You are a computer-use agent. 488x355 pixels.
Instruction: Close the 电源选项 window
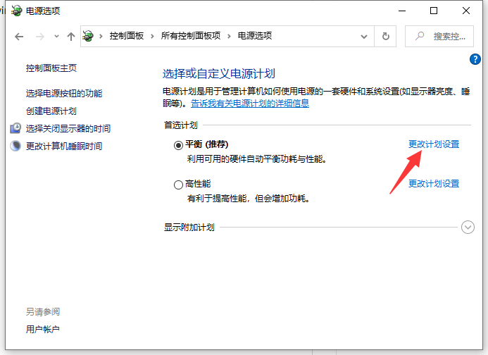pos(466,11)
